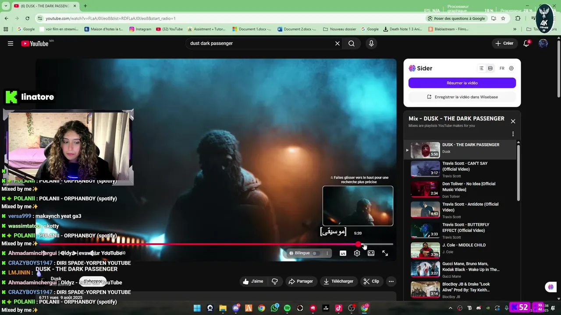
Task: Open the Windows Start menu
Action: pyautogui.click(x=197, y=308)
